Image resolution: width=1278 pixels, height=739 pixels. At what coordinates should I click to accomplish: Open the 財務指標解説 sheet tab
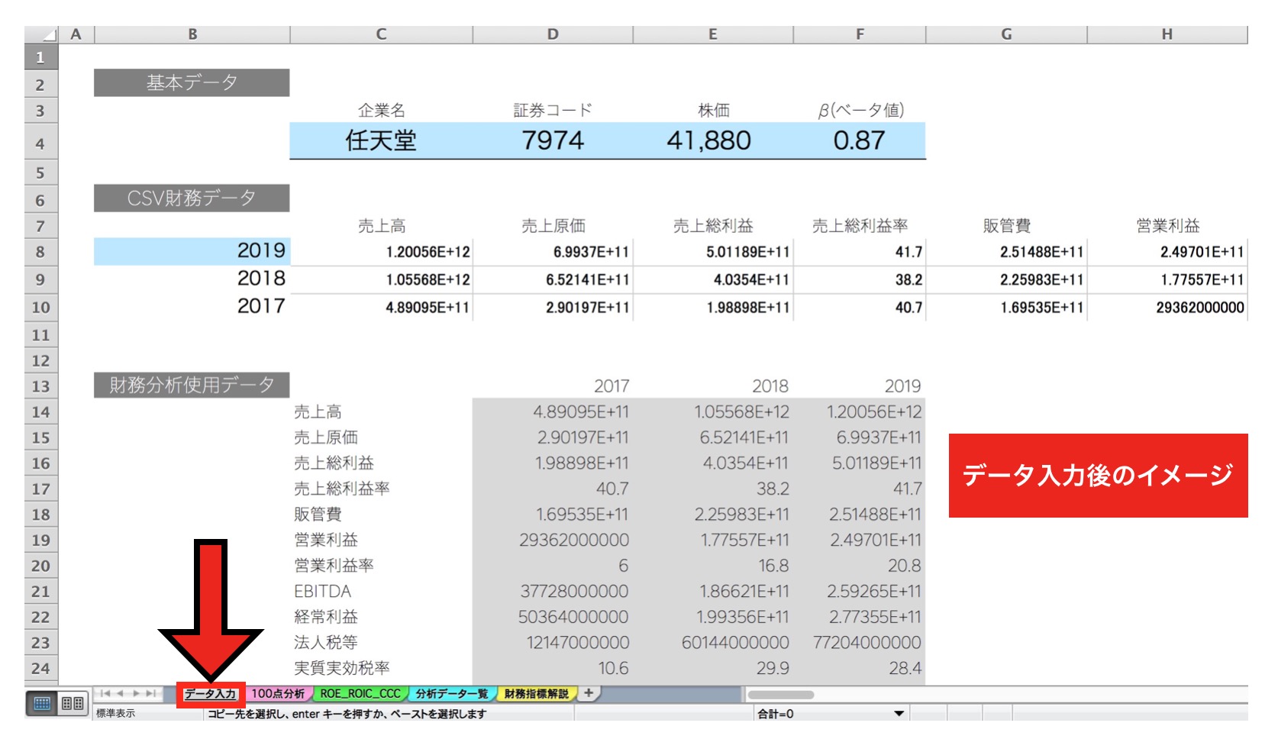coord(537,693)
